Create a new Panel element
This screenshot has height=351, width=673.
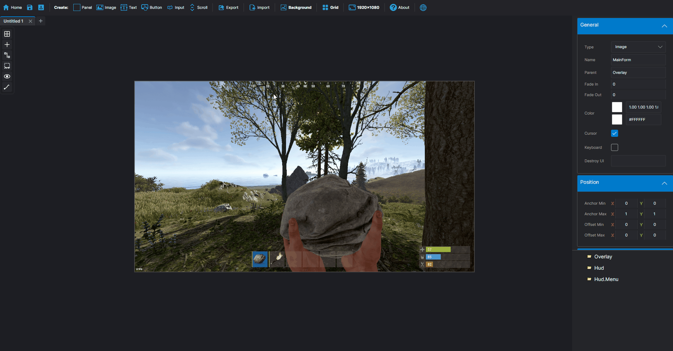[x=82, y=7]
